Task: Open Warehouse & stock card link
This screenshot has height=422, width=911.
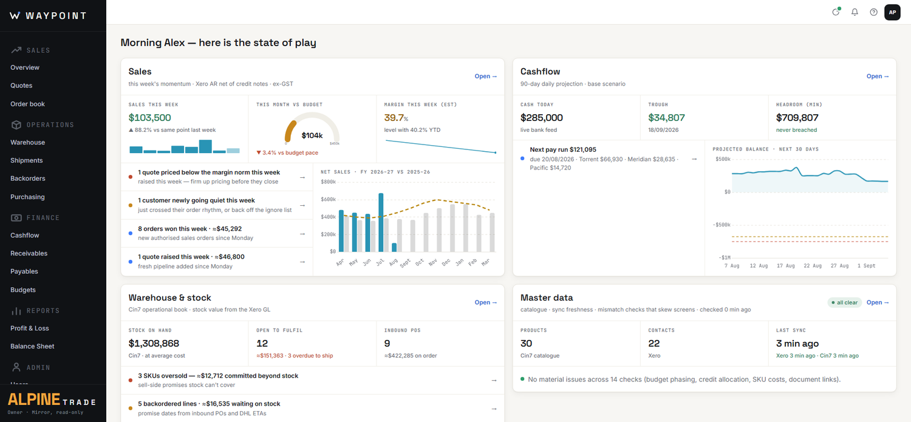Action: [486, 302]
